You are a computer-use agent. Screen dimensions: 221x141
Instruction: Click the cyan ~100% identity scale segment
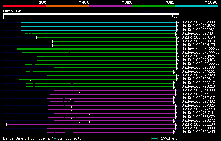[196, 6]
